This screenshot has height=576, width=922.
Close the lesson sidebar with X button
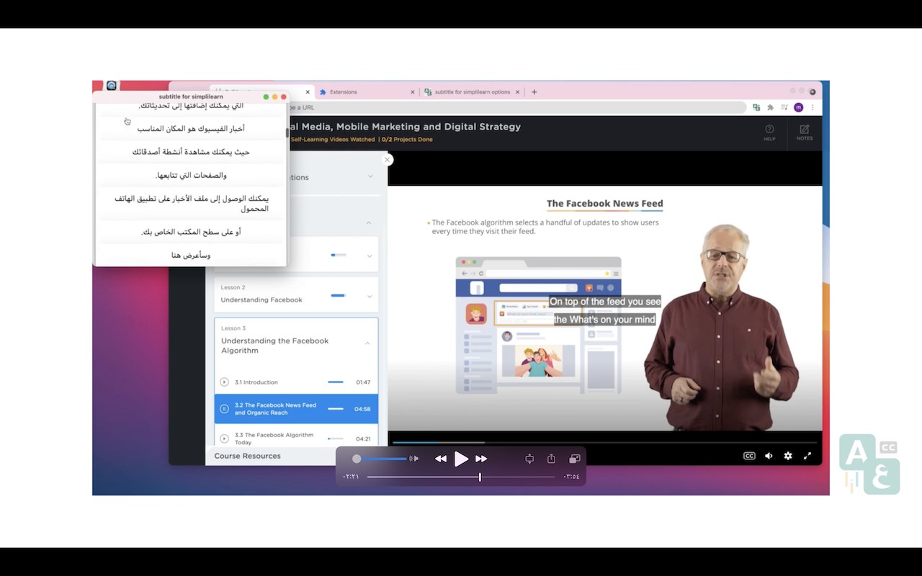coord(387,160)
